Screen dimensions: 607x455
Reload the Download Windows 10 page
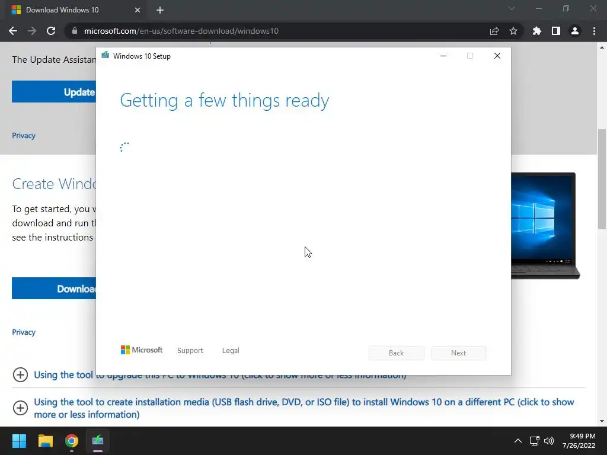[x=51, y=31]
